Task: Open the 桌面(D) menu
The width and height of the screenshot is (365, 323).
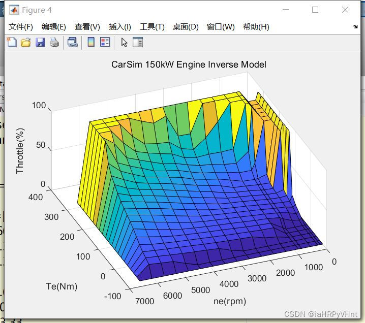Action: [x=186, y=27]
